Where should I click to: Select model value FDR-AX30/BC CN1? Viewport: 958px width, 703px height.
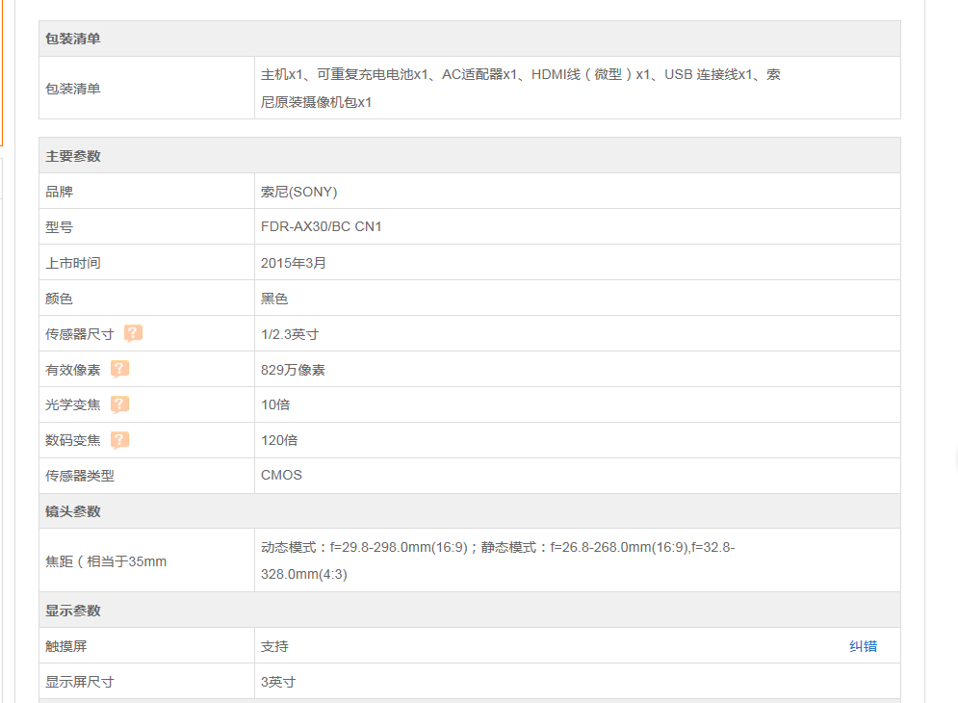[x=322, y=227]
